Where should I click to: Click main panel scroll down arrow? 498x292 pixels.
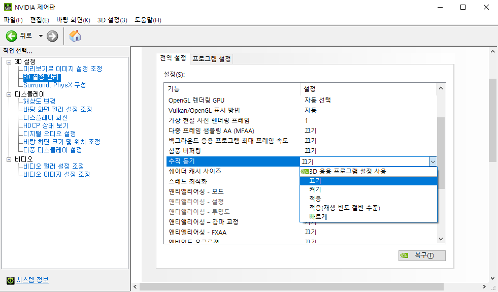[x=492, y=278]
